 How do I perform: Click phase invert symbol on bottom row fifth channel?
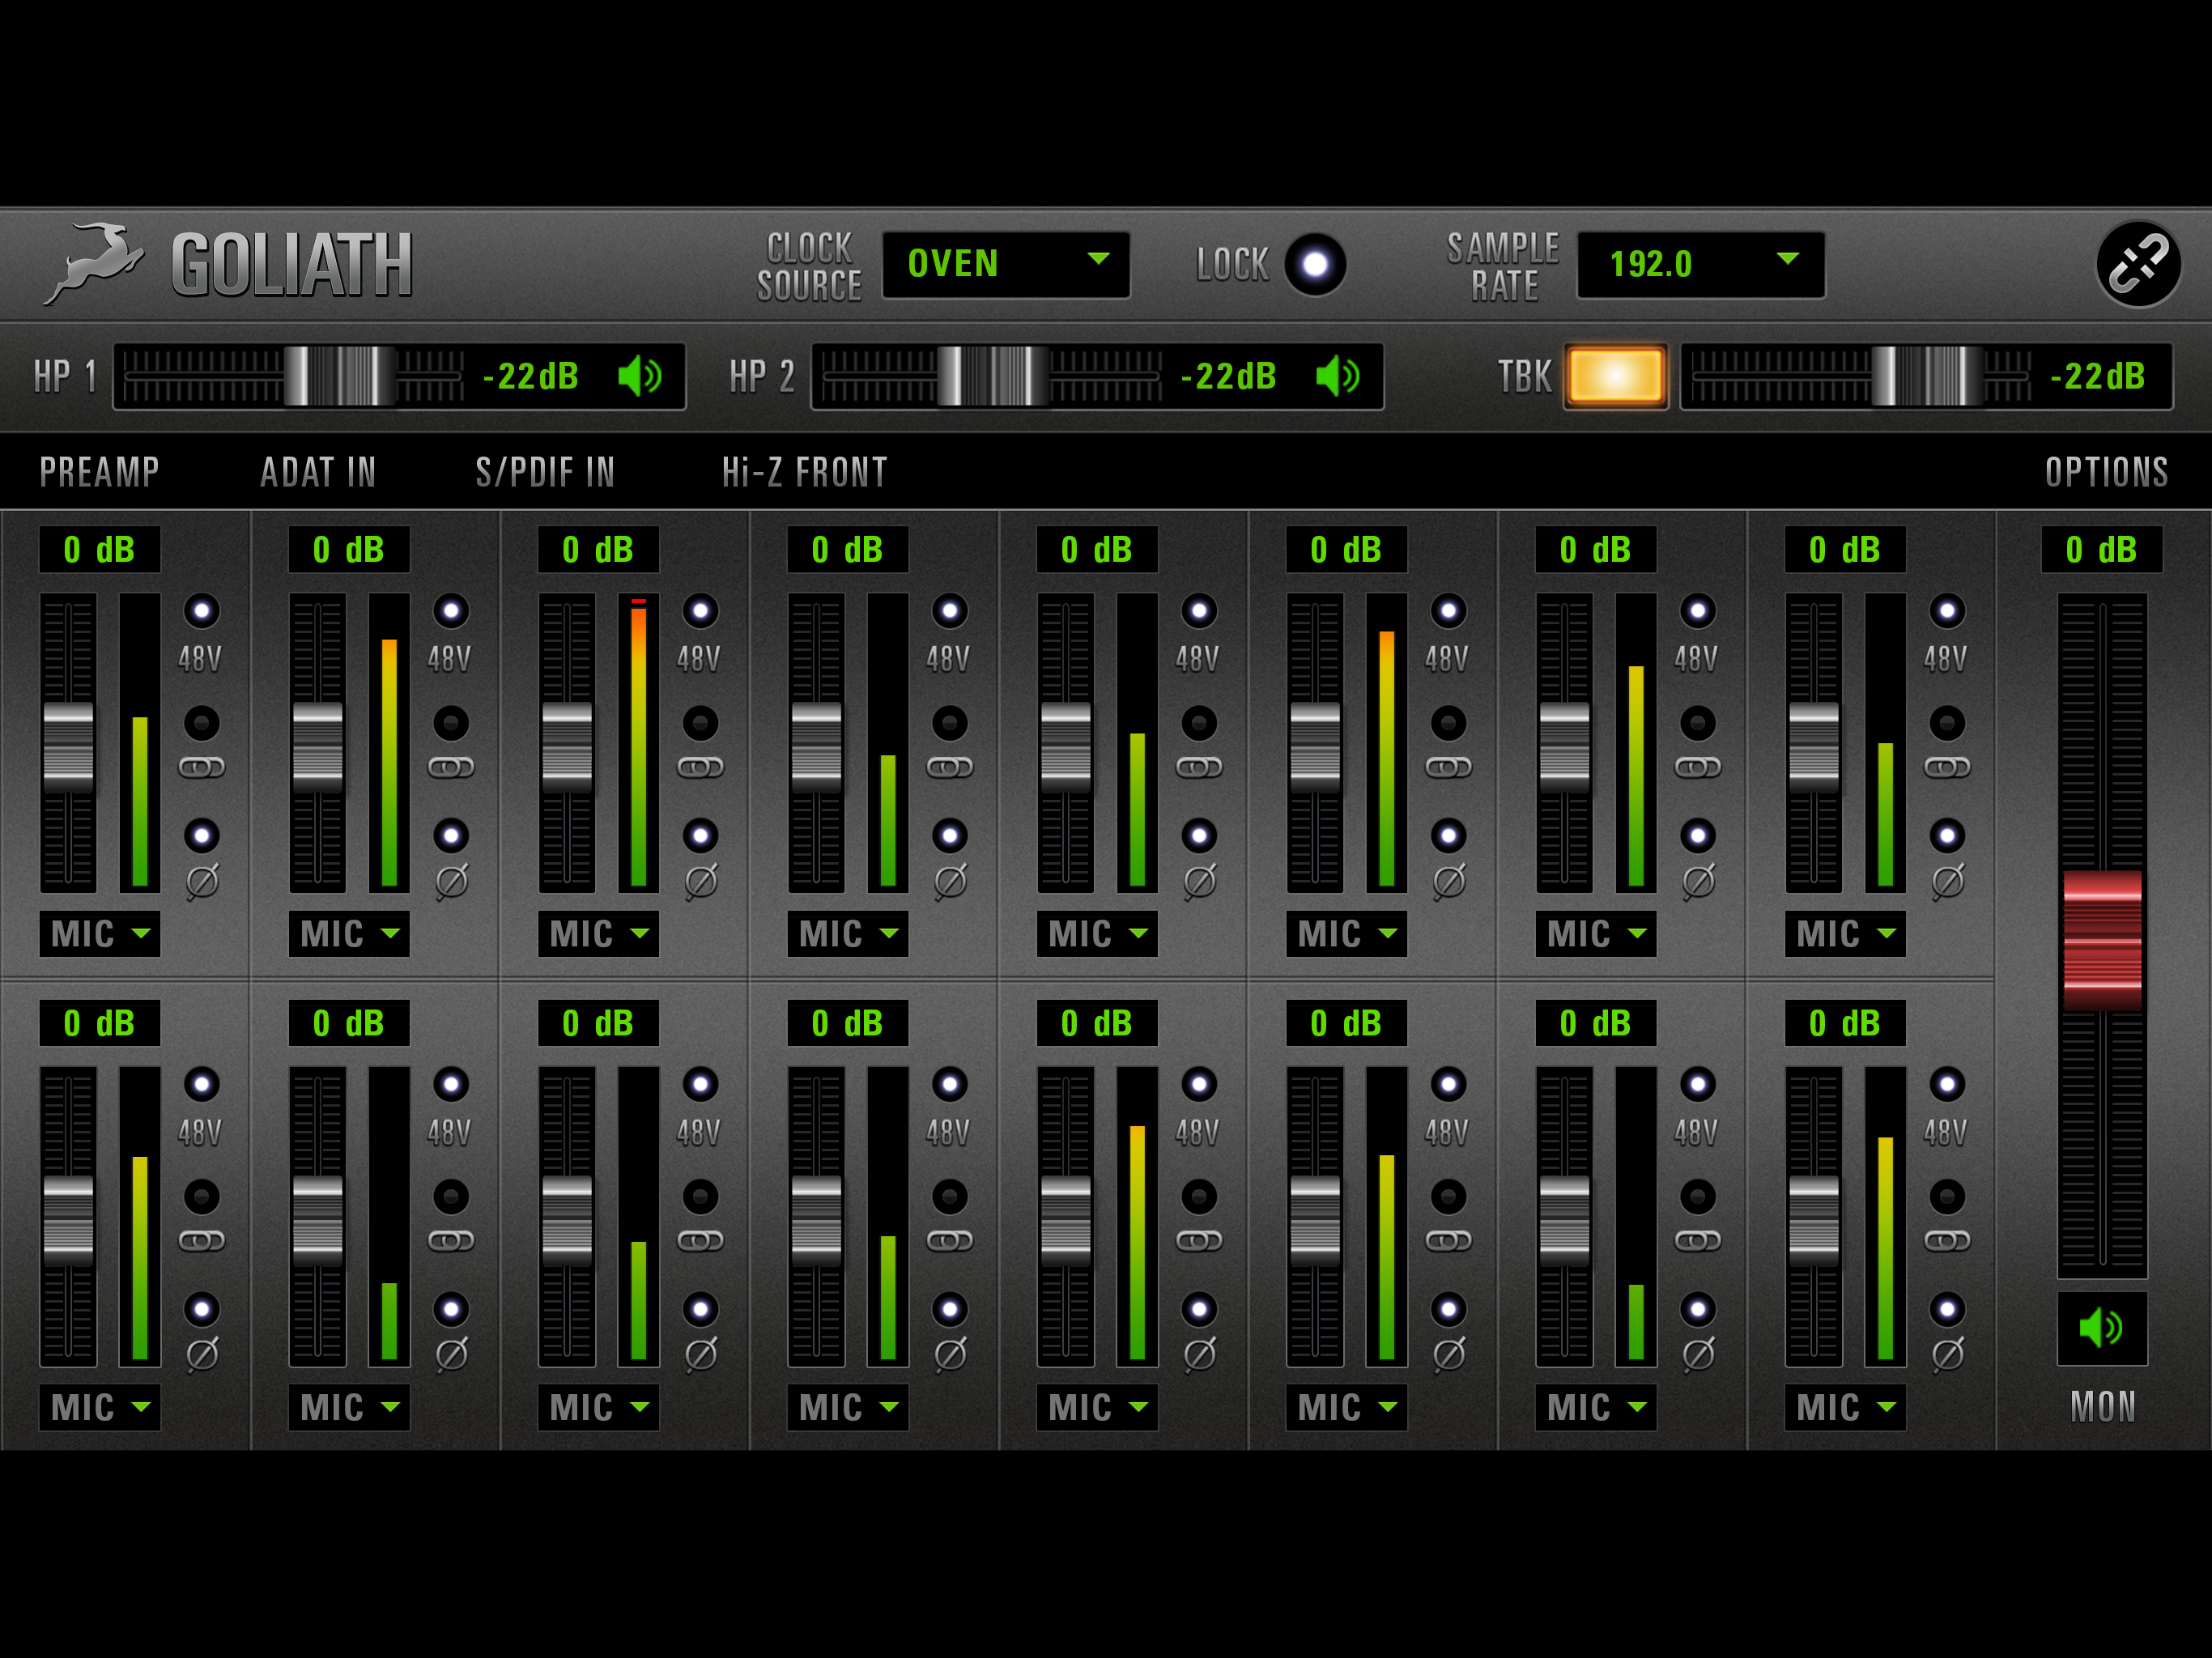[x=1200, y=1354]
